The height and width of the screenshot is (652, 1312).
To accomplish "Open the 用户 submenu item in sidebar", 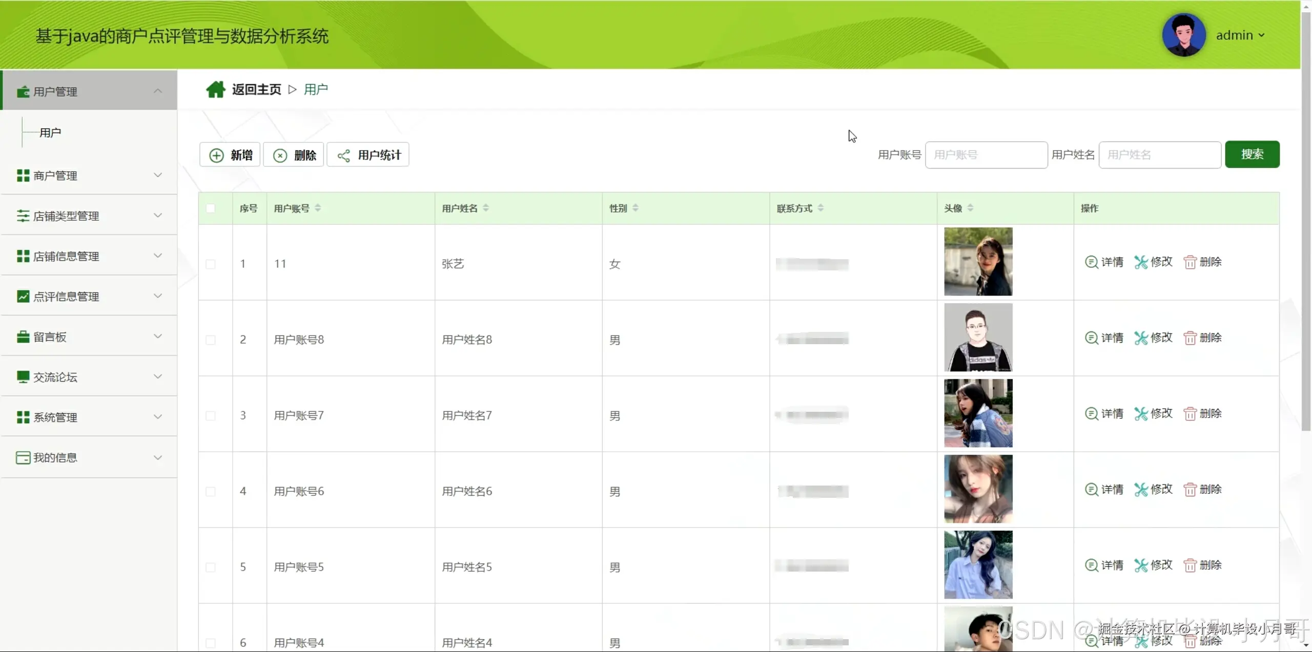I will [50, 133].
